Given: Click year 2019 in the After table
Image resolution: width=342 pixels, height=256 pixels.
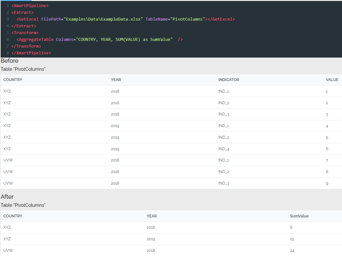Looking at the screenshot, I should [151, 239].
